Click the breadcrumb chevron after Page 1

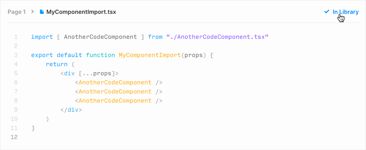coord(32,12)
